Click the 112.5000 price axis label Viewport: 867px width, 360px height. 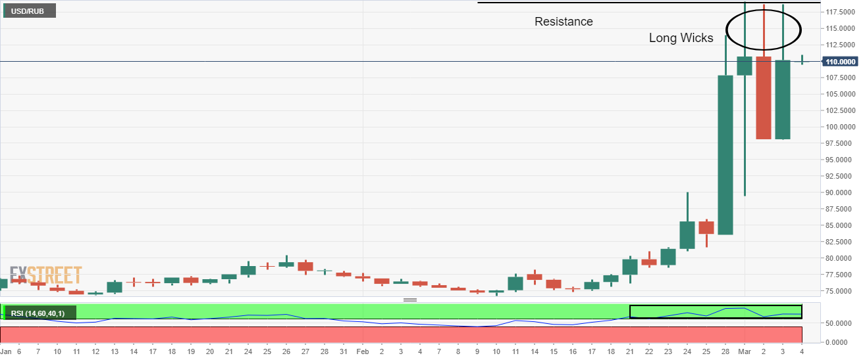pos(840,45)
